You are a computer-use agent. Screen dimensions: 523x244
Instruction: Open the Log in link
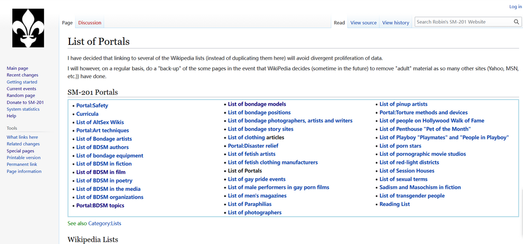(515, 7)
